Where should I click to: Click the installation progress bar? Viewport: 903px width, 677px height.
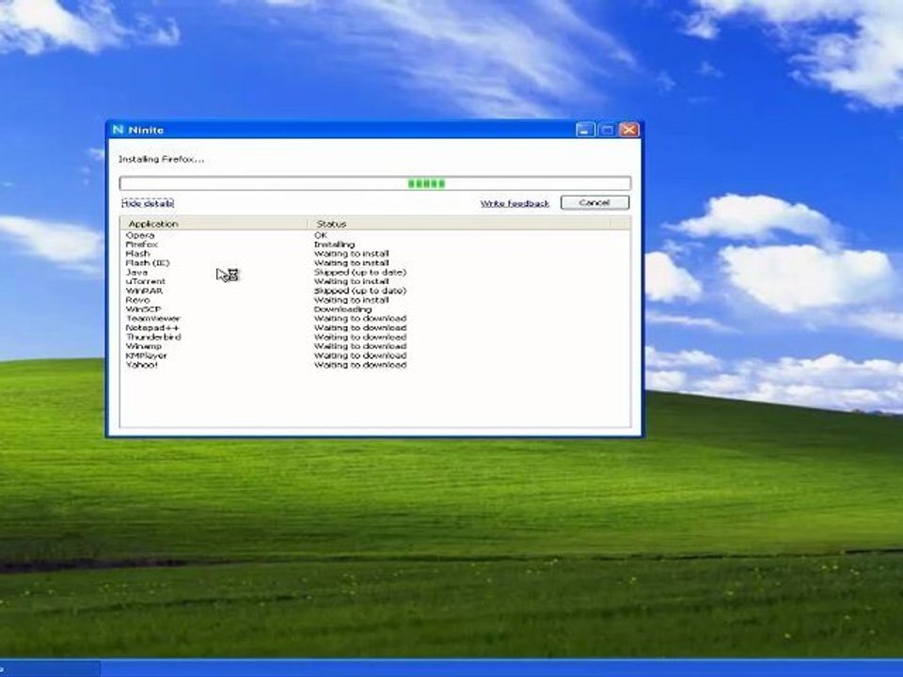tap(375, 183)
